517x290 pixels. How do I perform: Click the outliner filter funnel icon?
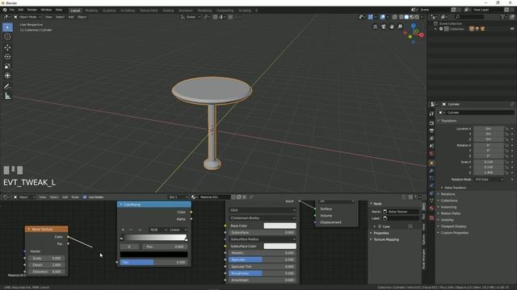502,16
